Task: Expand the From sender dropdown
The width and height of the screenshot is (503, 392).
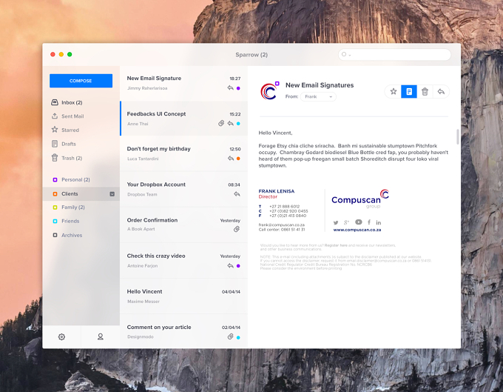Action: (x=318, y=97)
